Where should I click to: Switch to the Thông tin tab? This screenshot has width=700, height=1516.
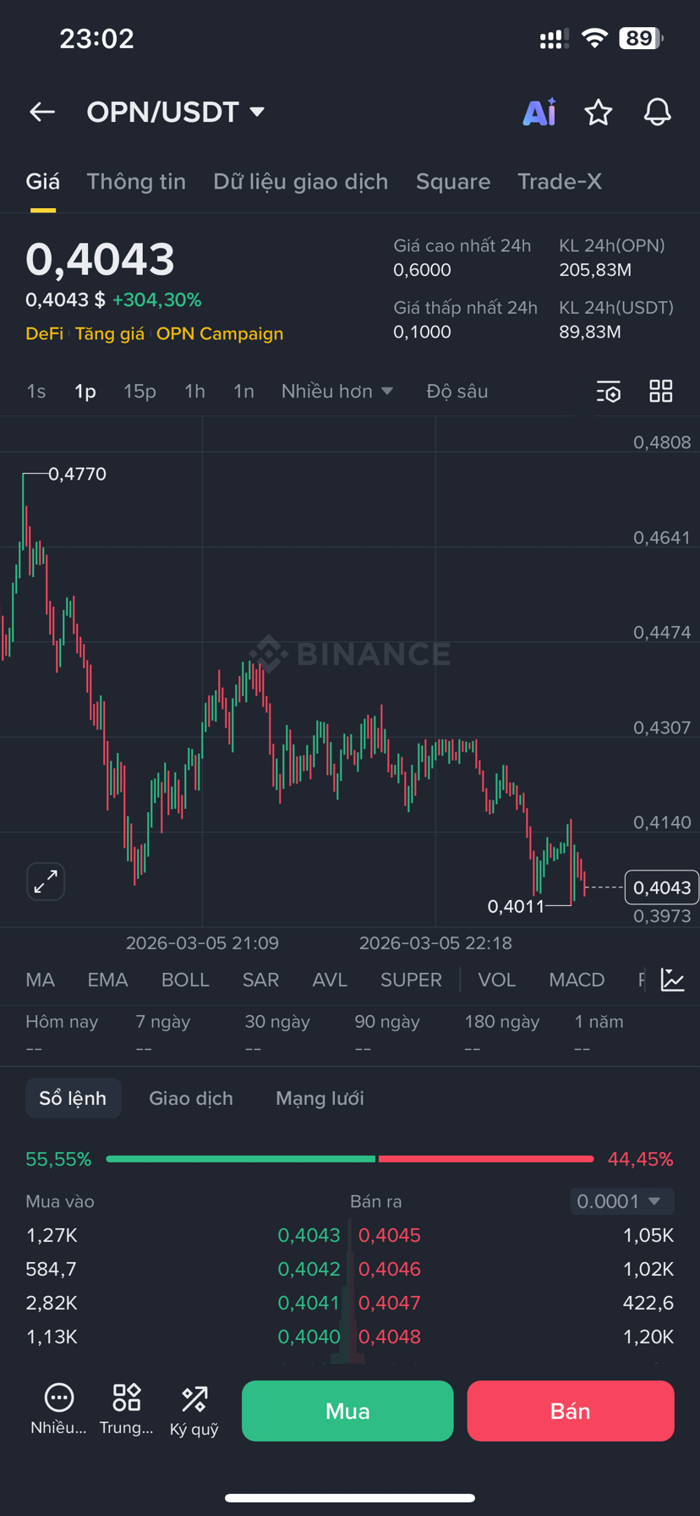[x=136, y=182]
